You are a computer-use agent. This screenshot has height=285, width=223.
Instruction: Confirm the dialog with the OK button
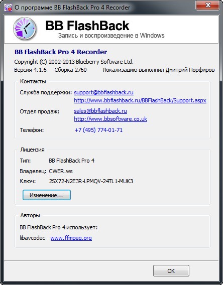[171, 271]
